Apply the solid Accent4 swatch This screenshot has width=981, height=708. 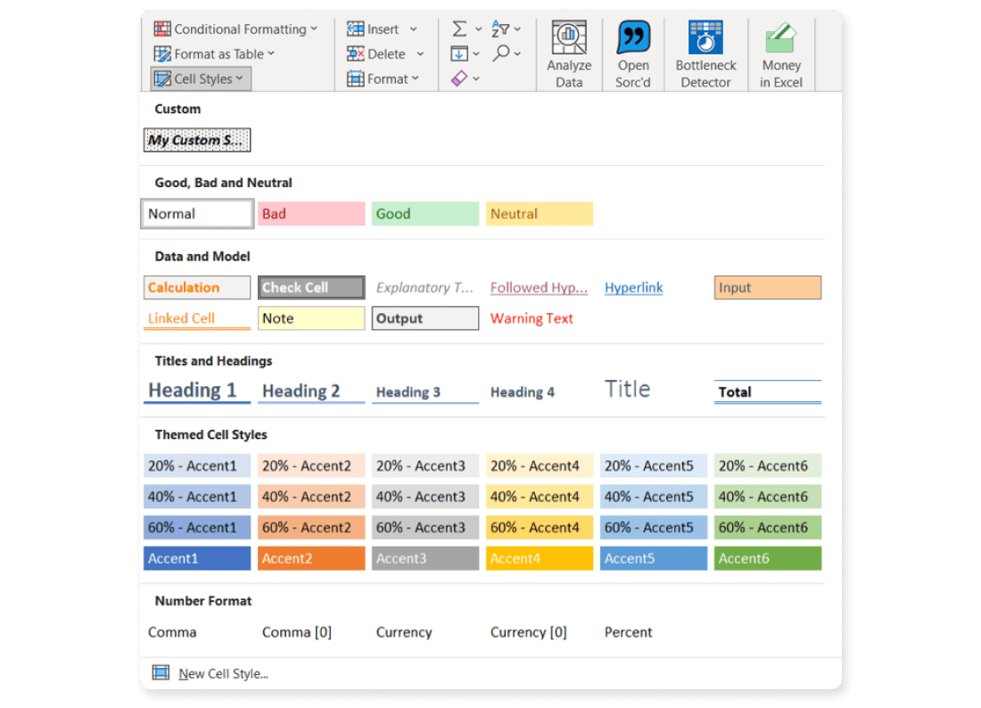pyautogui.click(x=540, y=558)
